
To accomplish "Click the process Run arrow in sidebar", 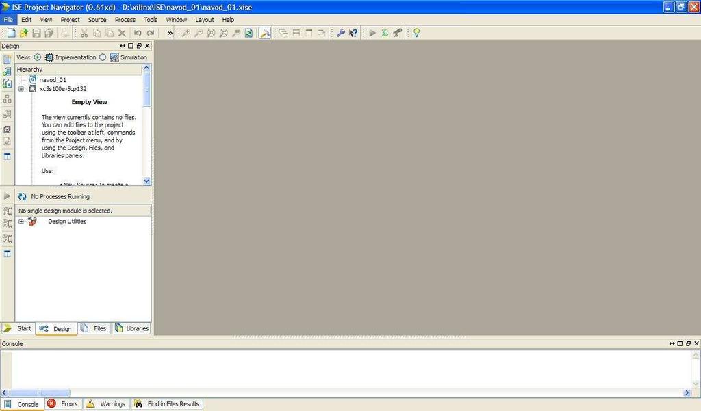I will tap(7, 196).
